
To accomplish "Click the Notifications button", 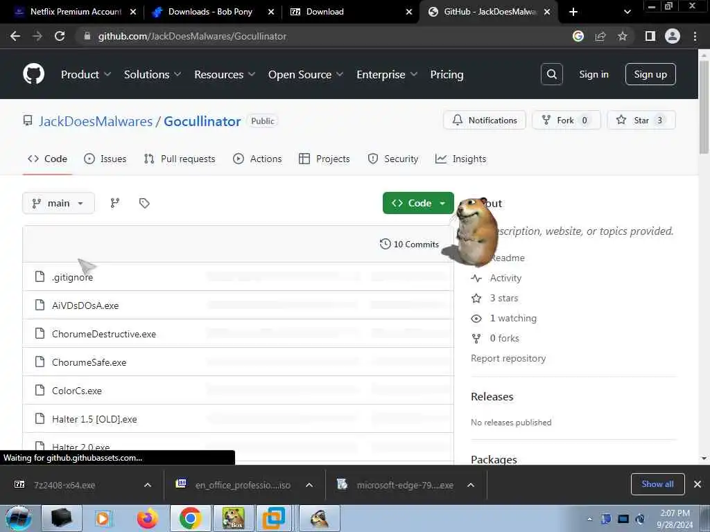I will (x=485, y=121).
